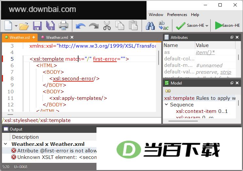Open the Preferences menu
This screenshot has height=171, width=243.
[x=177, y=15]
